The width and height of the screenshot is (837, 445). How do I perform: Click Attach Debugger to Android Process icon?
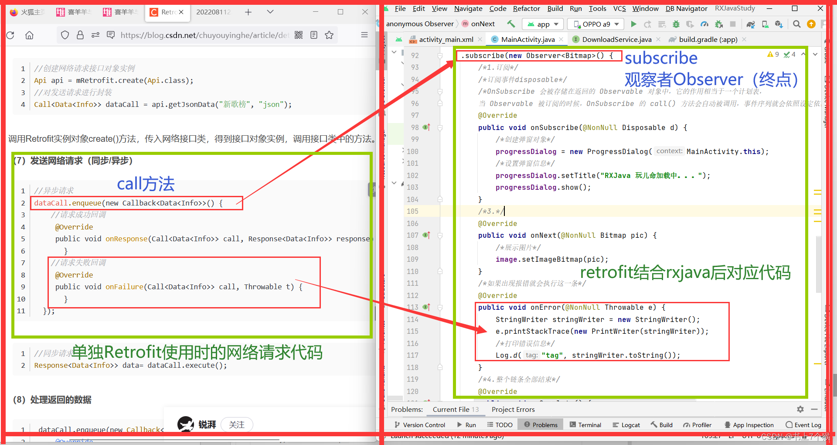(718, 24)
